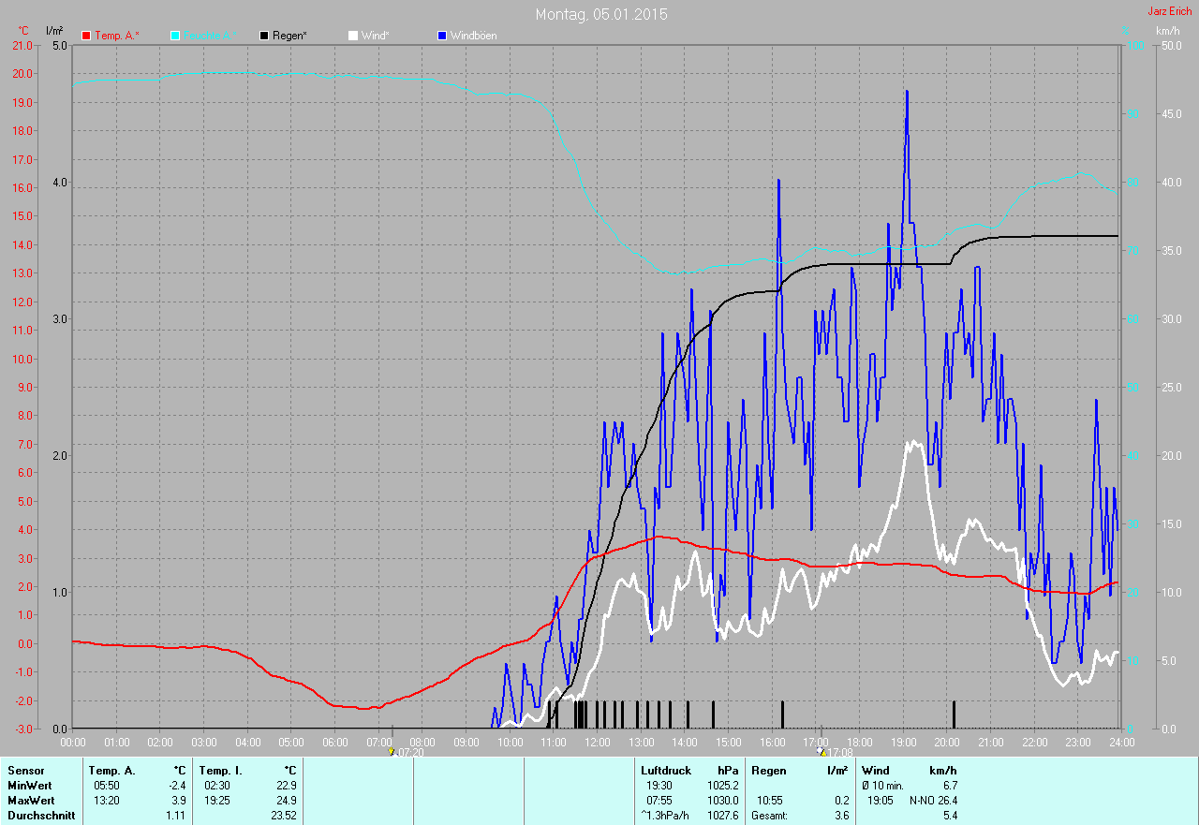The image size is (1199, 825).
Task: Click the Sensor header in stats table
Action: [x=25, y=771]
